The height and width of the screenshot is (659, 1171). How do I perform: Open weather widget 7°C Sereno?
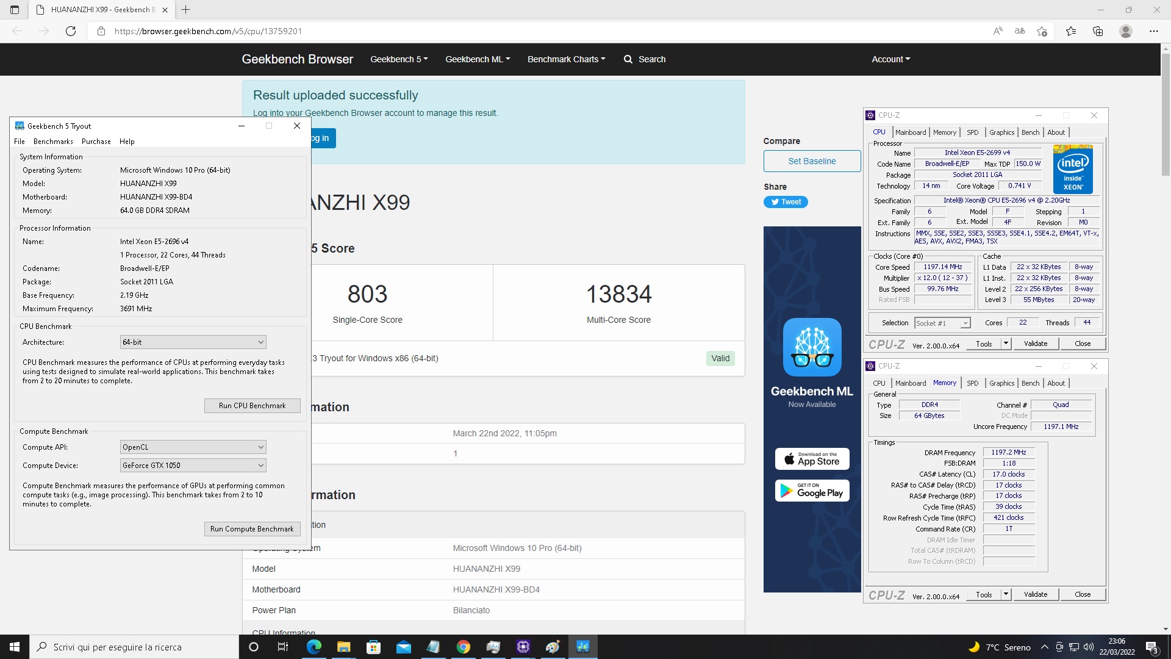[x=1000, y=647]
